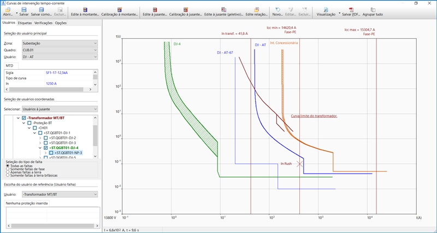Switch to the Etiquetas tab
The height and width of the screenshot is (233, 437).
pyautogui.click(x=25, y=23)
